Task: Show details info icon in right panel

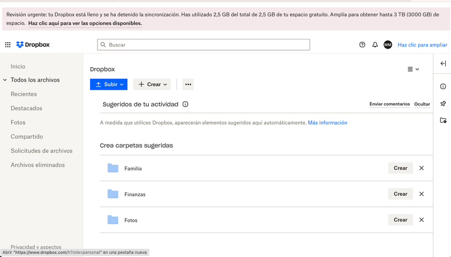Action: click(443, 86)
